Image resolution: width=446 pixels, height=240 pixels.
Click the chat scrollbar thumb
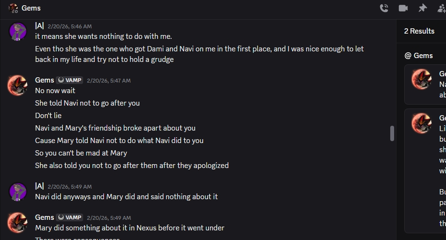click(x=392, y=133)
